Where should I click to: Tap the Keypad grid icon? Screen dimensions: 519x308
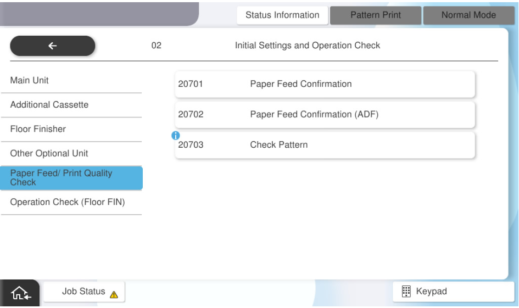pyautogui.click(x=407, y=292)
